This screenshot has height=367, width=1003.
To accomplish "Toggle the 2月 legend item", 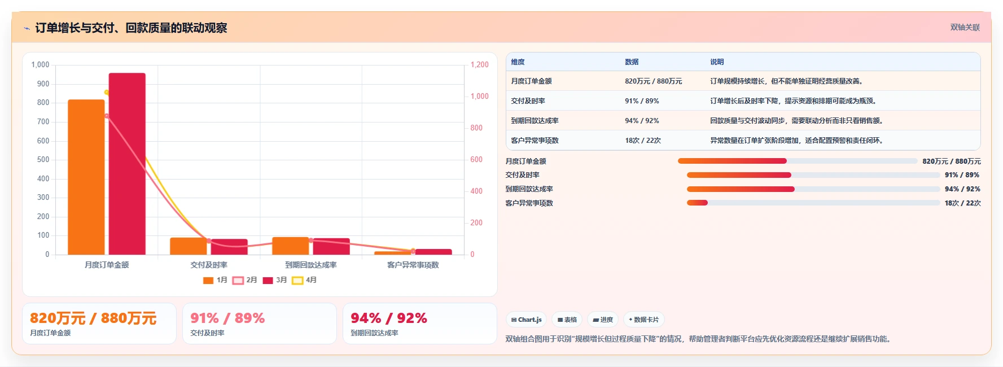I will tap(245, 280).
